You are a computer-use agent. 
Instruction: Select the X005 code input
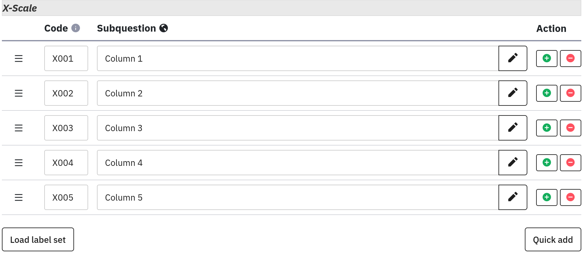click(x=66, y=197)
